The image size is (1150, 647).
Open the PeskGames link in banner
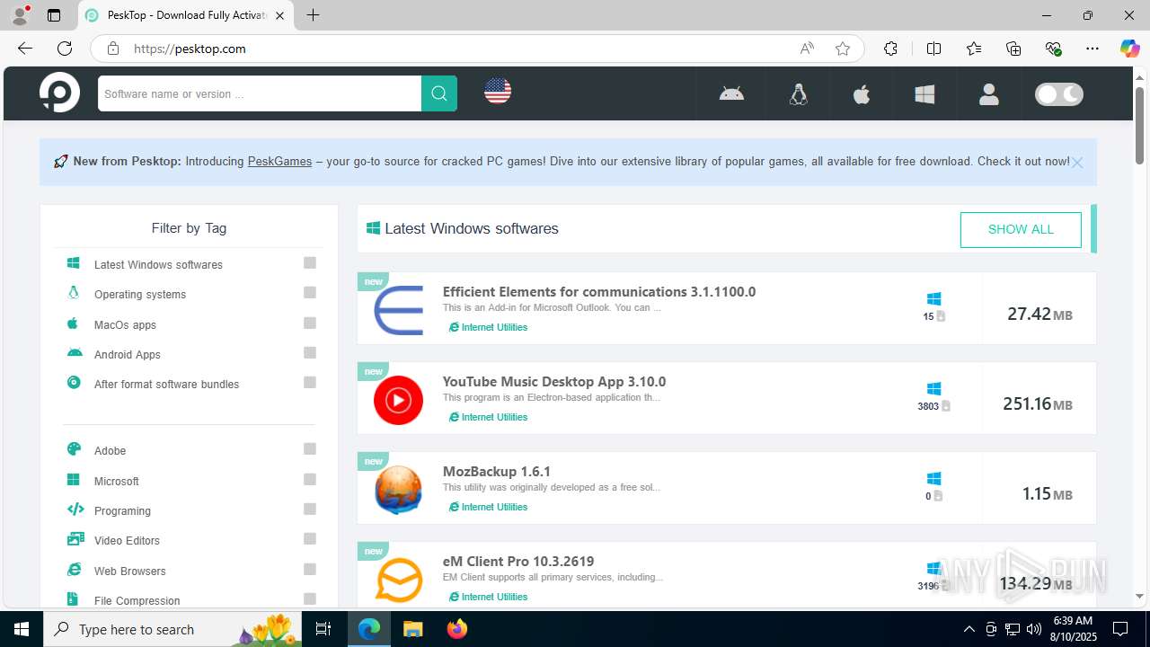click(x=279, y=162)
